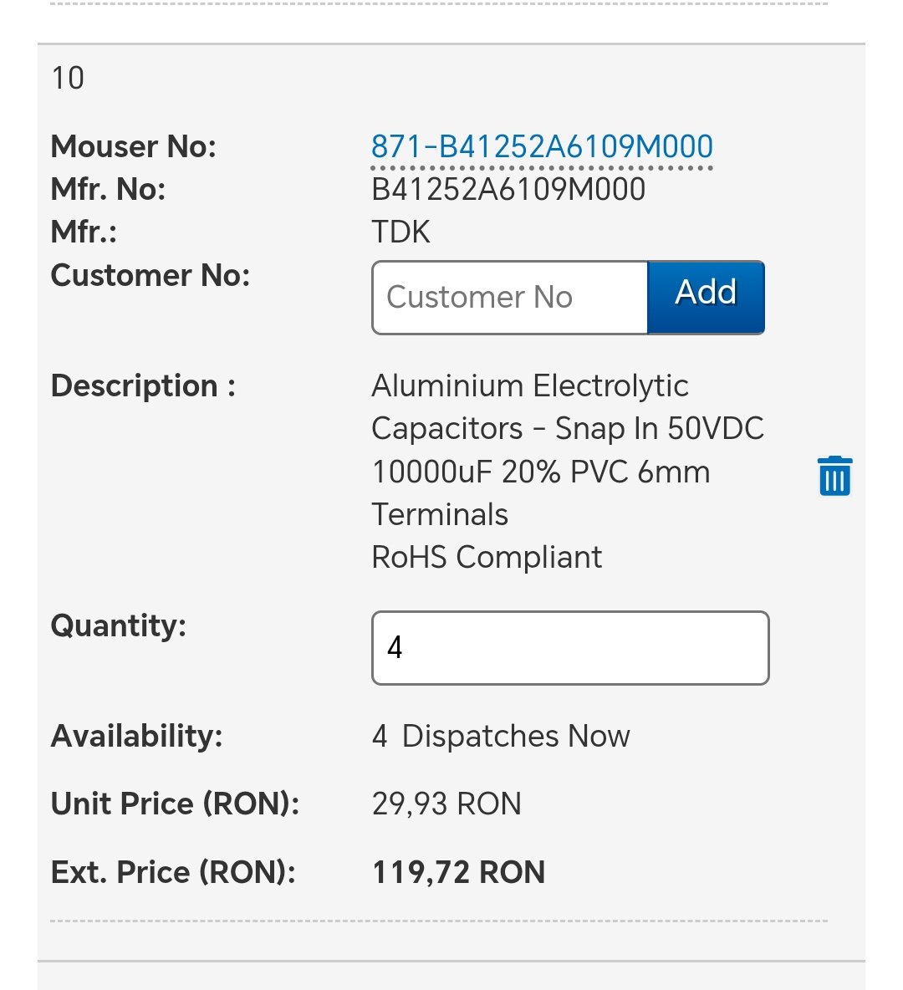903x990 pixels.
Task: Click the Aluminium Electrolytic Capacitors description text
Action: 568,450
